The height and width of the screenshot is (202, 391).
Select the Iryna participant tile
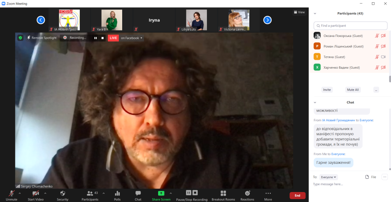tap(154, 20)
